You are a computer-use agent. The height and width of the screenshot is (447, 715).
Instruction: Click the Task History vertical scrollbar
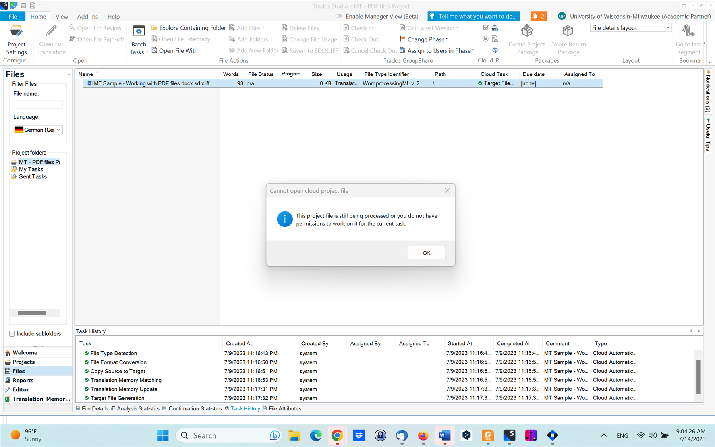(698, 376)
